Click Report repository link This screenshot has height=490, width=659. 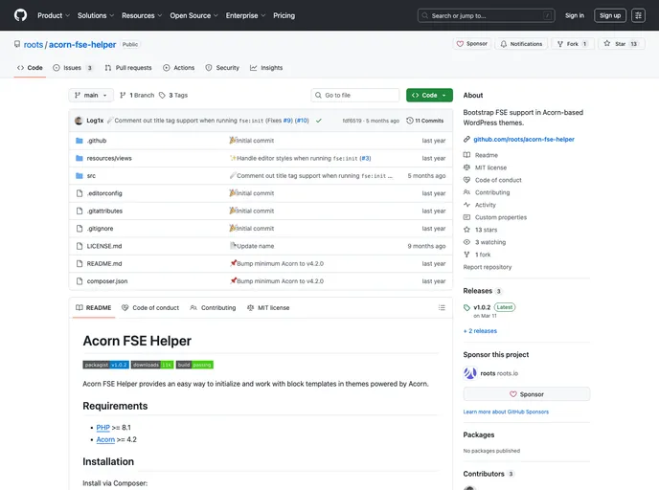click(488, 267)
